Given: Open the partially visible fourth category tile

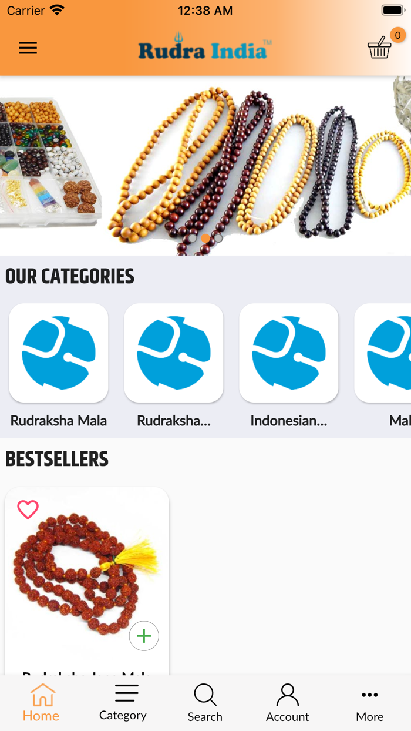Looking at the screenshot, I should pos(383,353).
